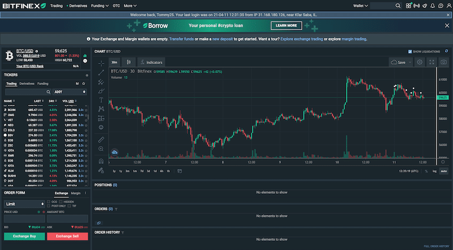Enable the TIF checkbox
The width and height of the screenshot is (453, 250).
coord(69,206)
